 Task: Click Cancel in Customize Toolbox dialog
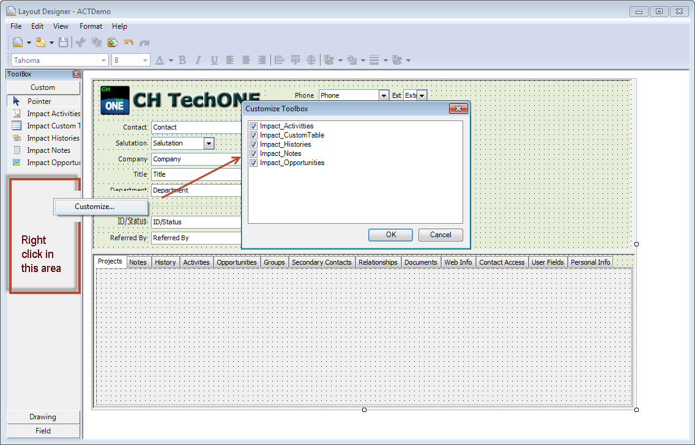click(440, 235)
